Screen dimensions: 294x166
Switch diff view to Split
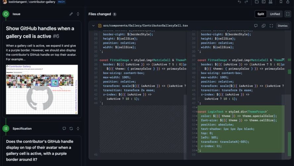(x=261, y=14)
